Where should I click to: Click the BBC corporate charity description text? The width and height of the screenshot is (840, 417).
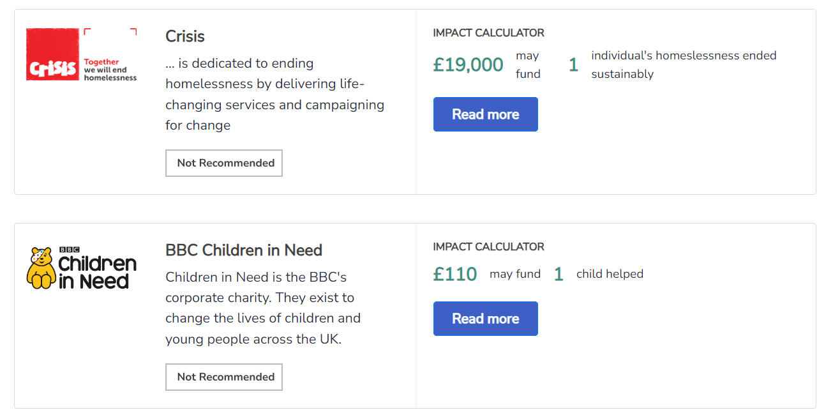coord(263,308)
